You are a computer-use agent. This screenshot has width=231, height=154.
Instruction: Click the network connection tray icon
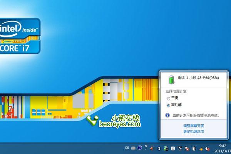point(180,149)
